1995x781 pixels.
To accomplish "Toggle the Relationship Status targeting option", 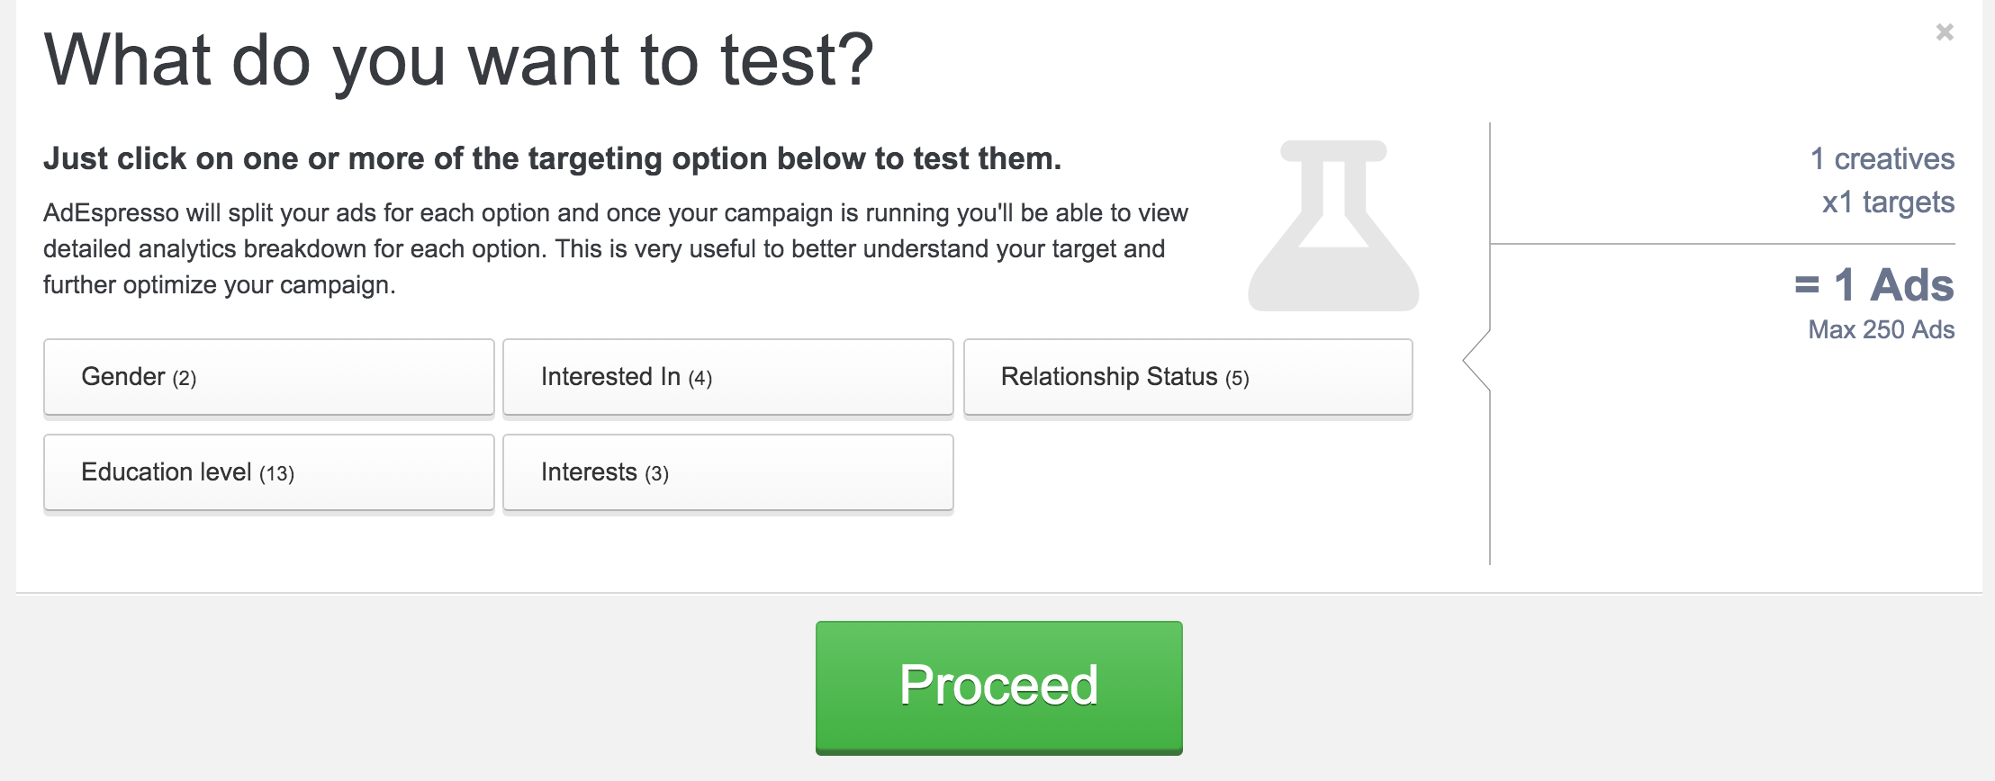I will click(x=1188, y=378).
